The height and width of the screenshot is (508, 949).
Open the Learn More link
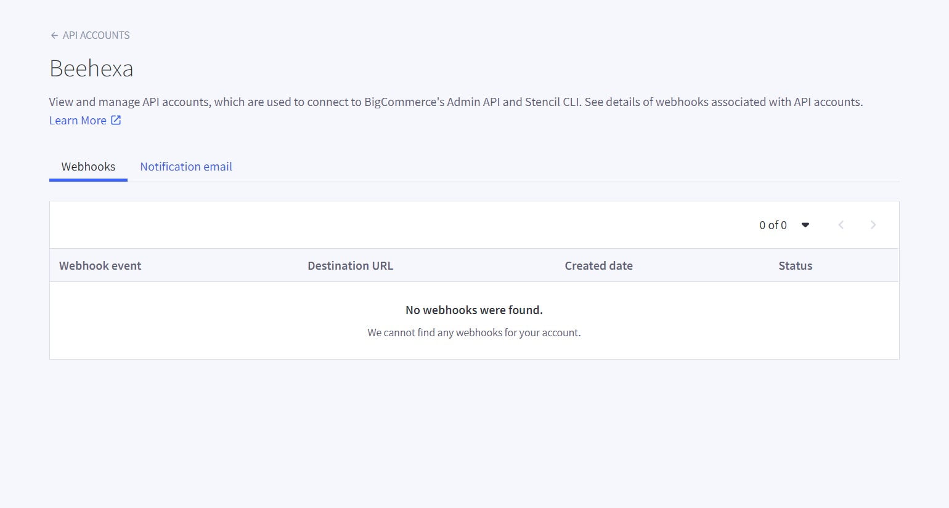pos(77,120)
